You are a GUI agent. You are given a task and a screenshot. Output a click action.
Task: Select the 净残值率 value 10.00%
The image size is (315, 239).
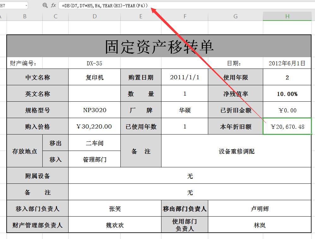pyautogui.click(x=287, y=93)
